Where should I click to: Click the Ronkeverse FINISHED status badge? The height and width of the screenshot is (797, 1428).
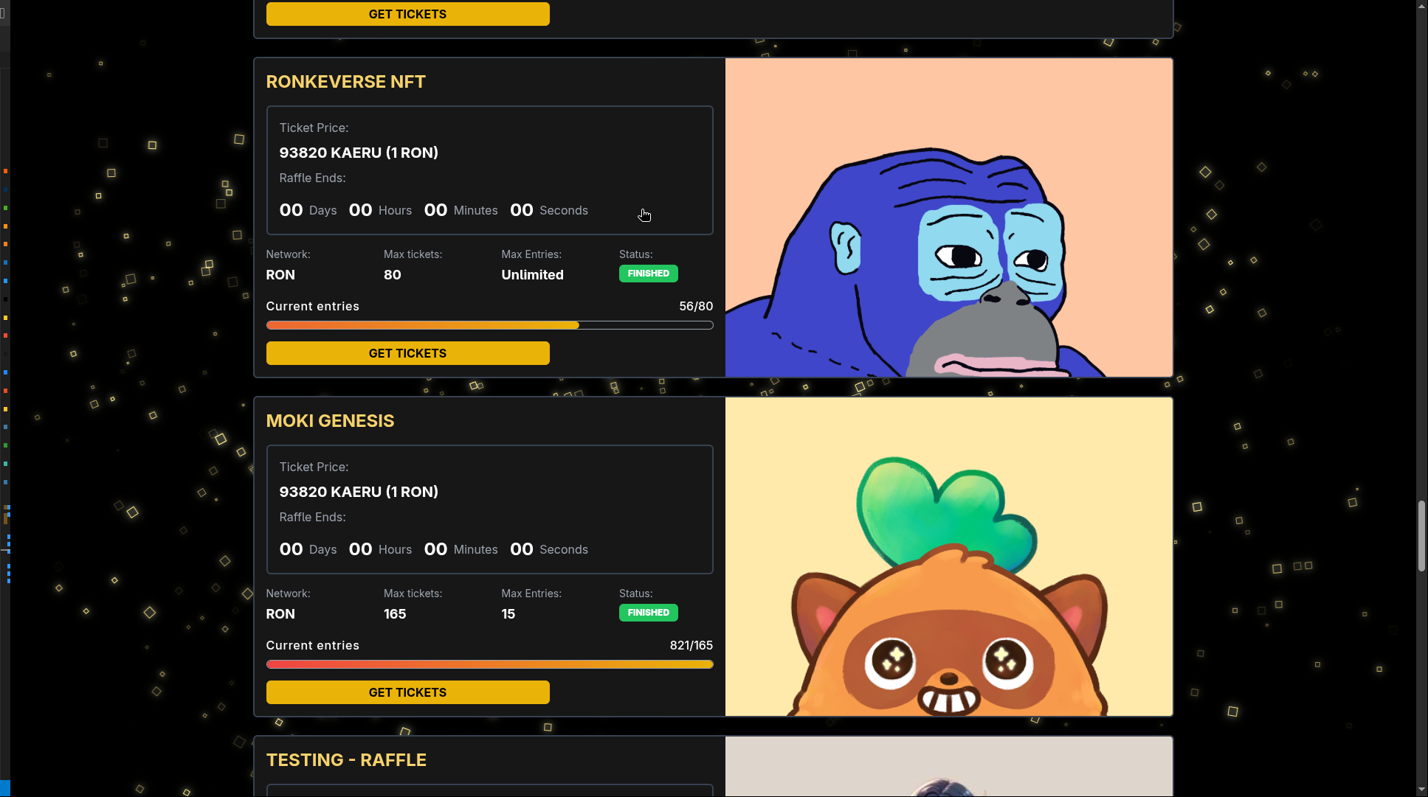point(648,274)
